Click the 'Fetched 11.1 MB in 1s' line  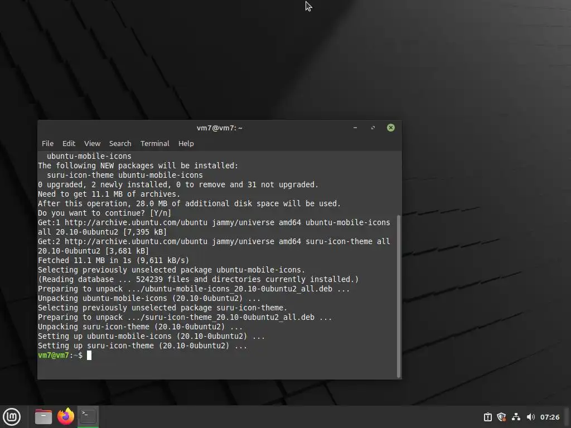pyautogui.click(x=114, y=260)
